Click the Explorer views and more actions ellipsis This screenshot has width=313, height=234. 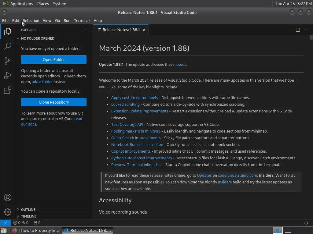click(x=86, y=30)
